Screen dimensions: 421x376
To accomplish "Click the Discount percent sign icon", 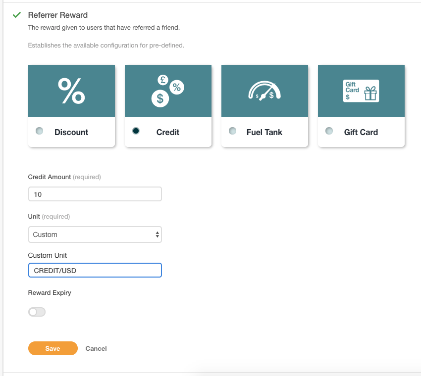I will coord(71,91).
